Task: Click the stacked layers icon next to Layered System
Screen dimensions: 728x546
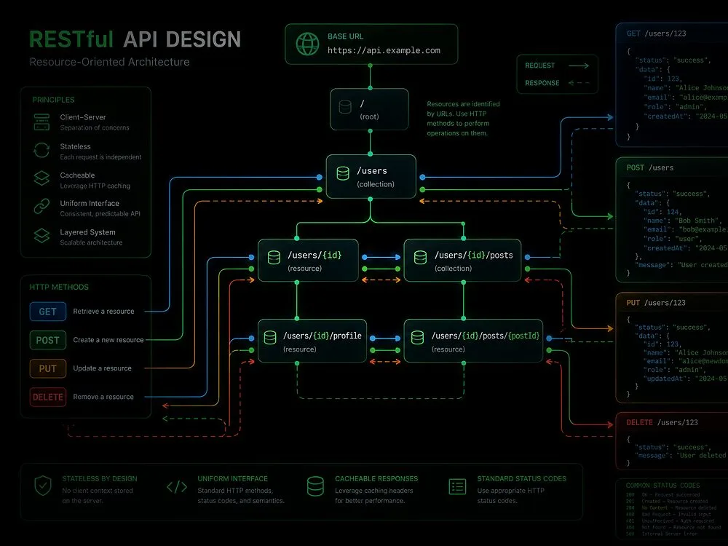Action: pyautogui.click(x=41, y=235)
